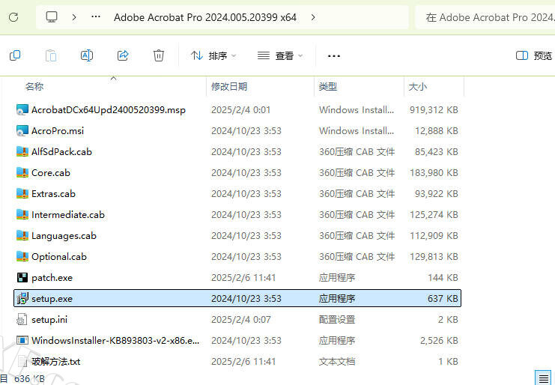This screenshot has height=385, width=555.
Task: Open the 排序 sort dropdown
Action: (213, 55)
